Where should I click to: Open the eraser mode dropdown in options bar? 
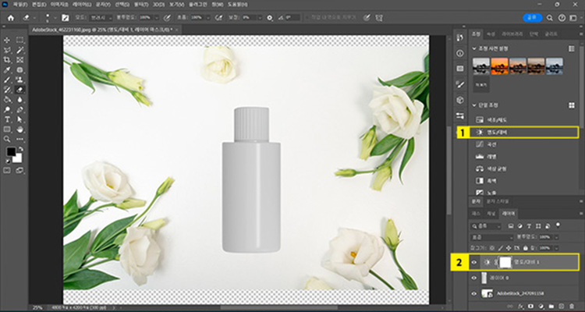click(100, 16)
